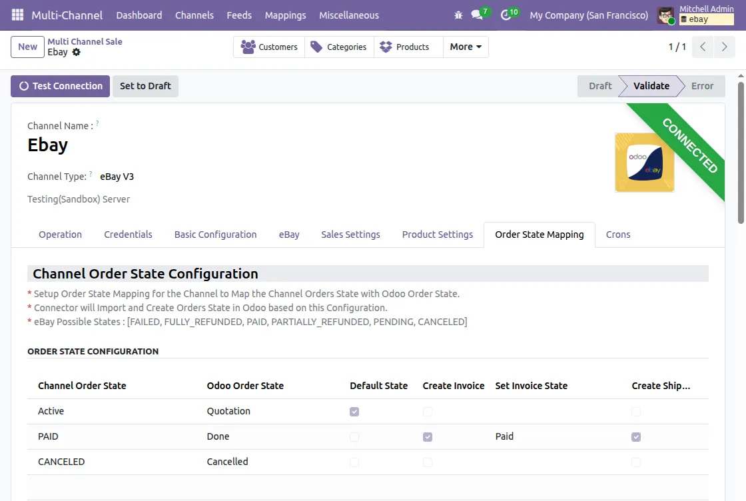Switch to the Credentials tab
Viewport: 746px width, 501px height.
point(128,235)
